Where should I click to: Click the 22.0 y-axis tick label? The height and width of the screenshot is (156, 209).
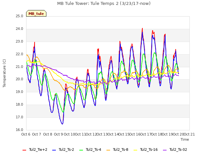click(20, 54)
